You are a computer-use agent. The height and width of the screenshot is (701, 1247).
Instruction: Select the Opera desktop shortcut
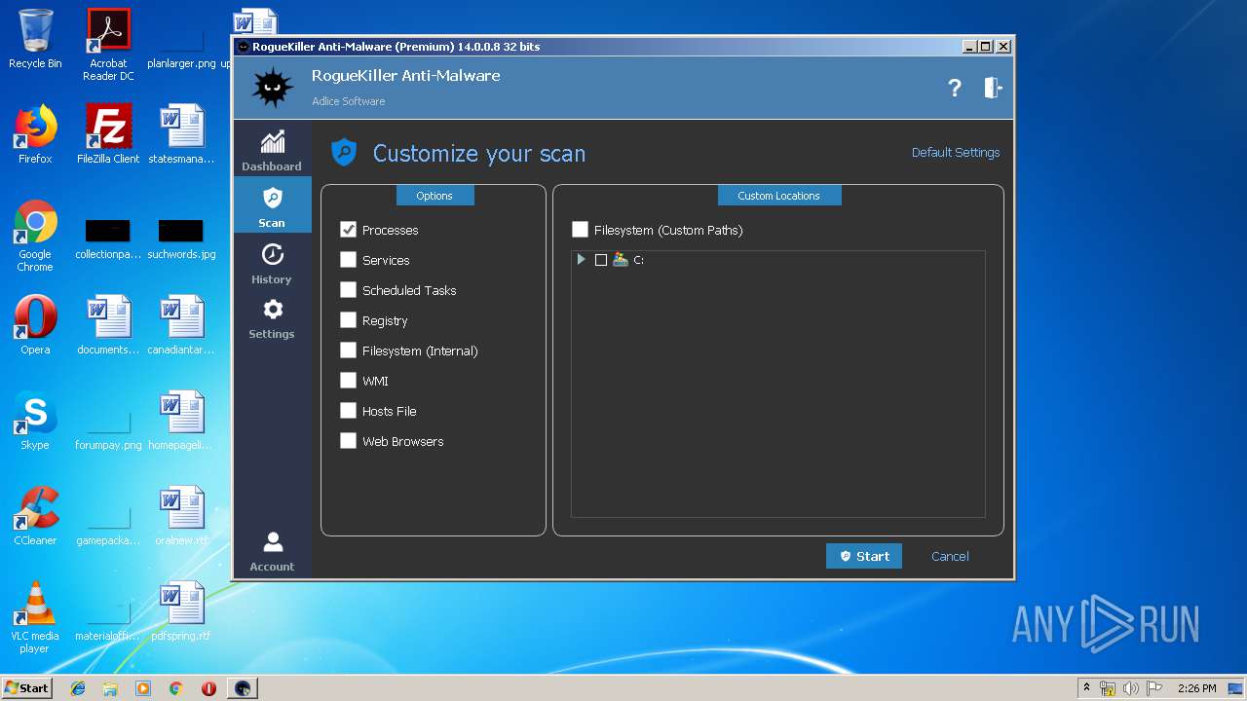click(x=35, y=325)
